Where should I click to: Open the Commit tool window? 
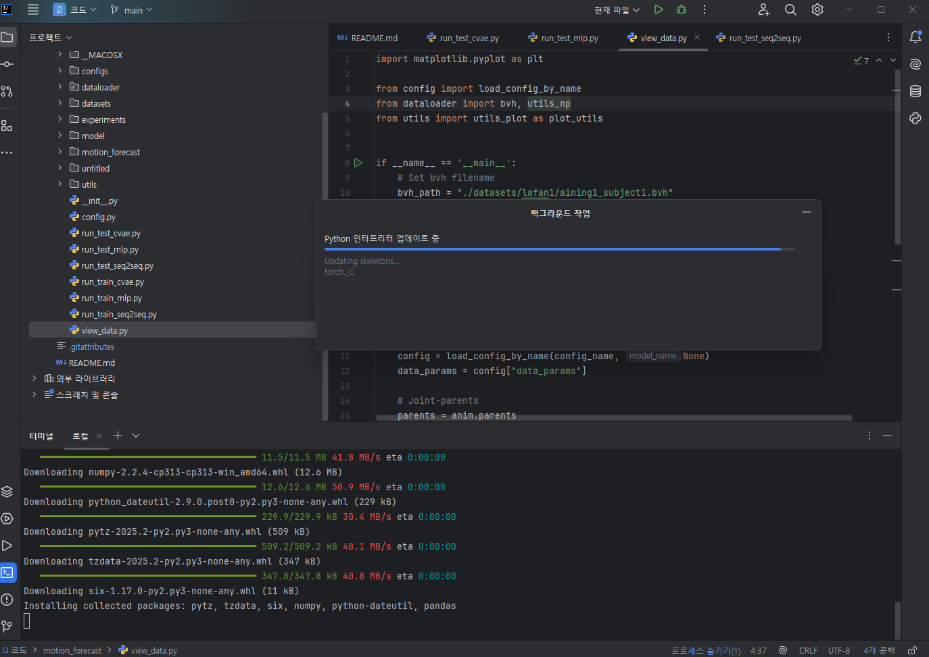(7, 64)
